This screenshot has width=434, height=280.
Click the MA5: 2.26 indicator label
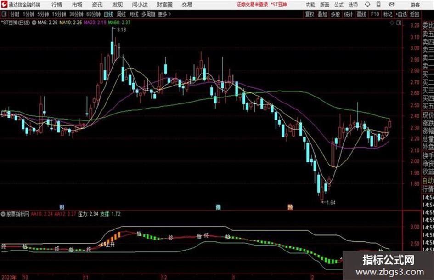coord(48,23)
